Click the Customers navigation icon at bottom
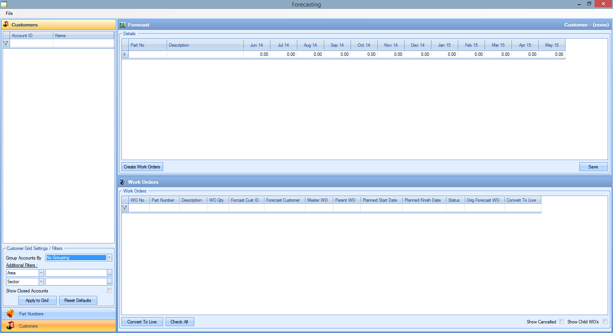The width and height of the screenshot is (613, 333). pos(10,326)
